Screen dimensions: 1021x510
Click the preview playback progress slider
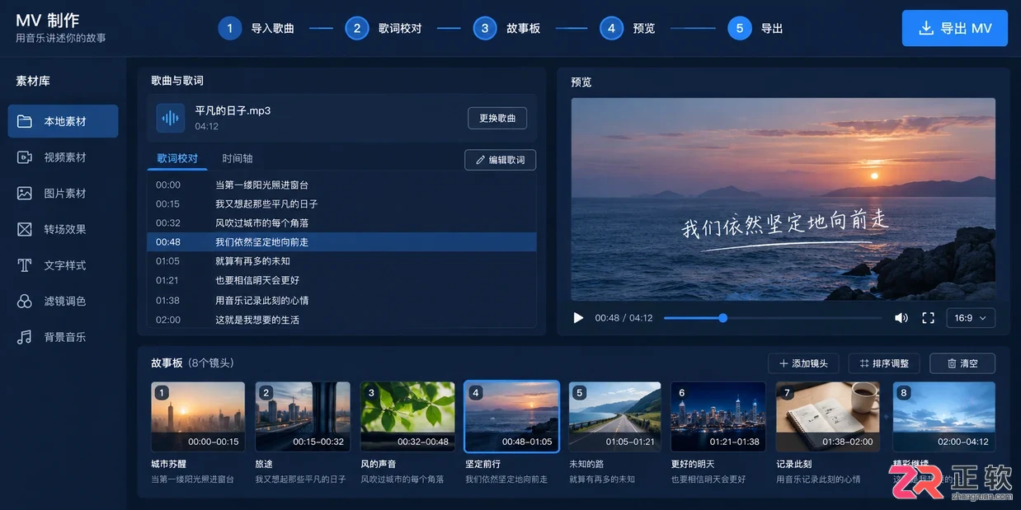(772, 318)
